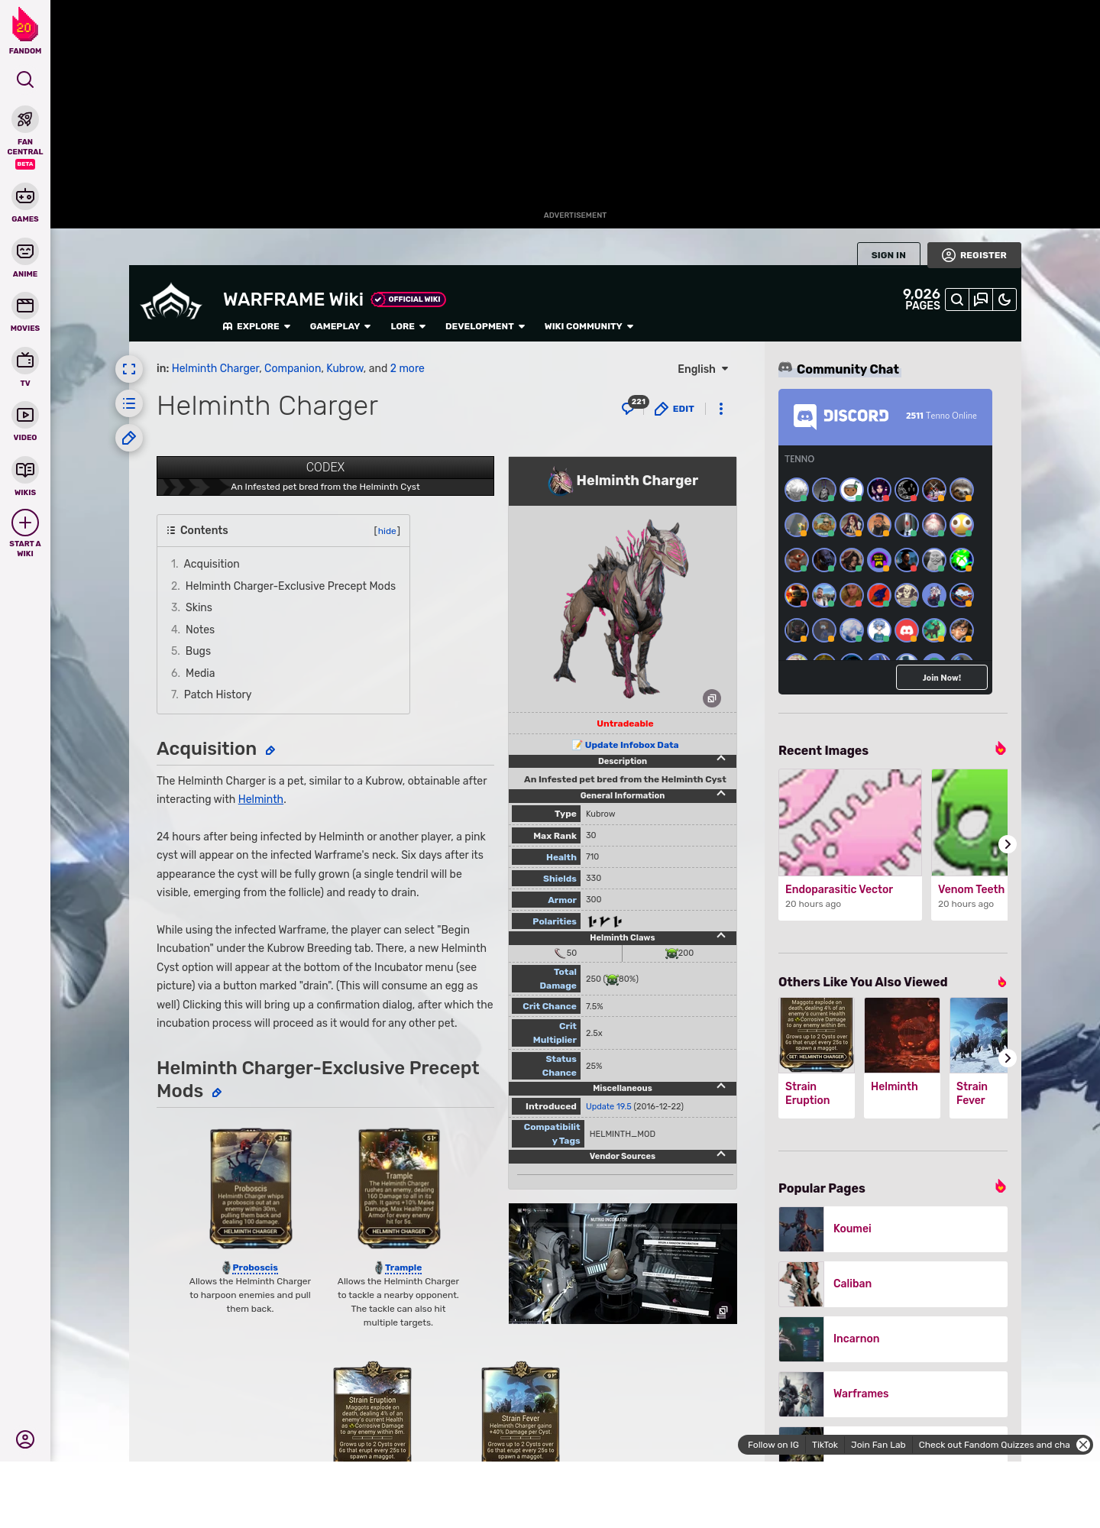Search the wiki using header magnifier icon

pos(957,299)
